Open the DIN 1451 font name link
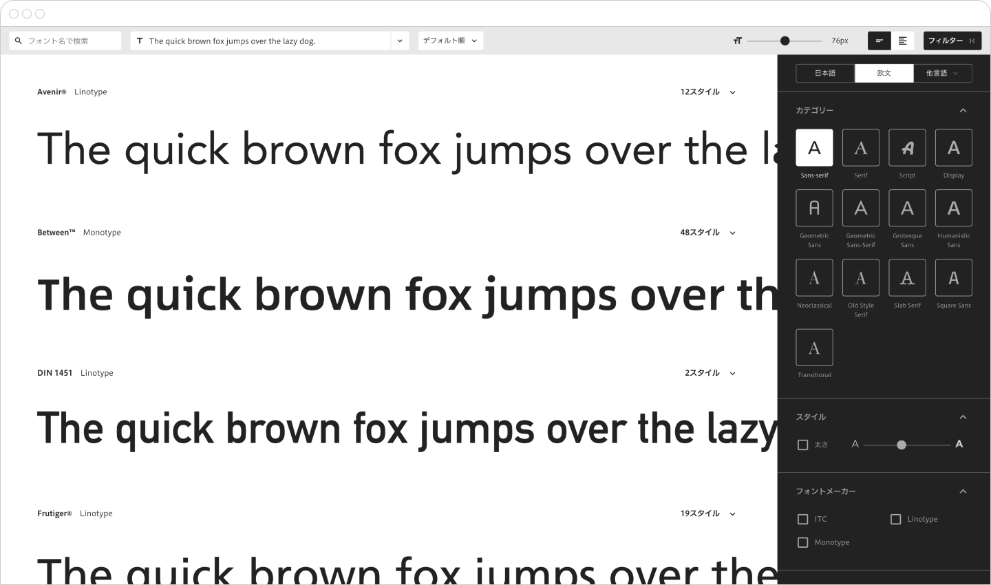 click(x=54, y=372)
